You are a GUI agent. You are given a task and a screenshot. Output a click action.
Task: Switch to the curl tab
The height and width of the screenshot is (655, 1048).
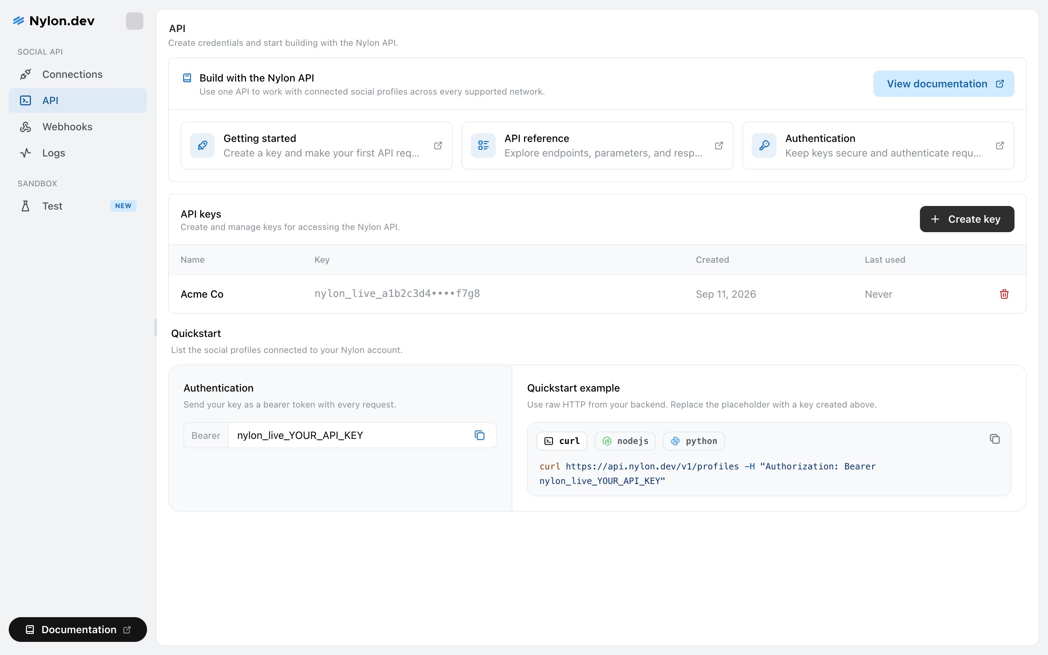pos(562,441)
